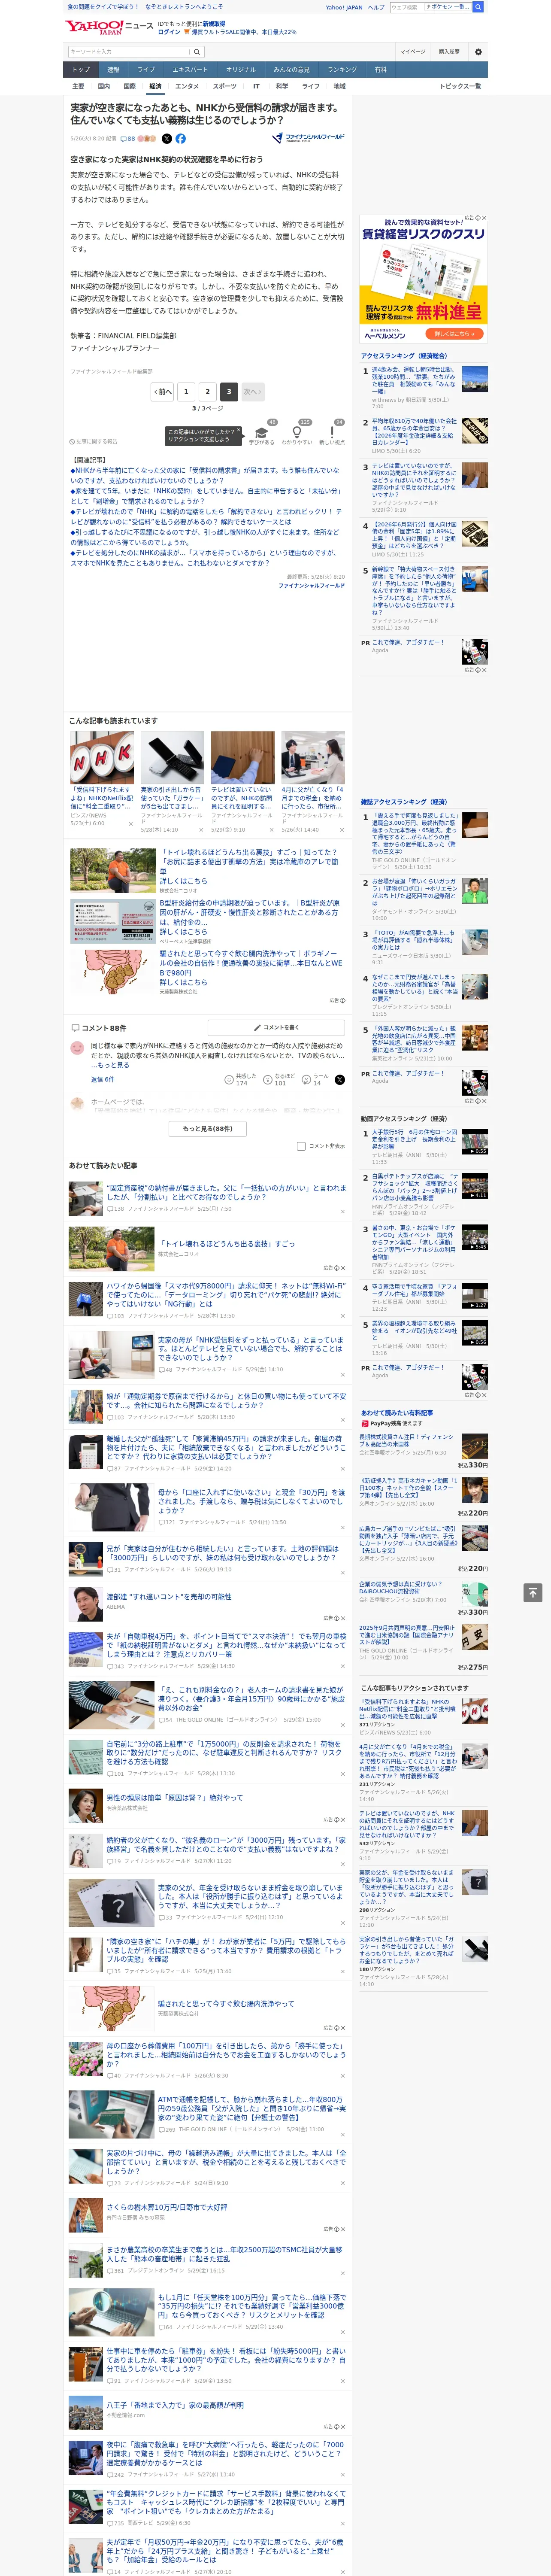The width and height of the screenshot is (551, 2576).
Task: Click the pink avatar of the first commenter
Action: click(x=77, y=1048)
